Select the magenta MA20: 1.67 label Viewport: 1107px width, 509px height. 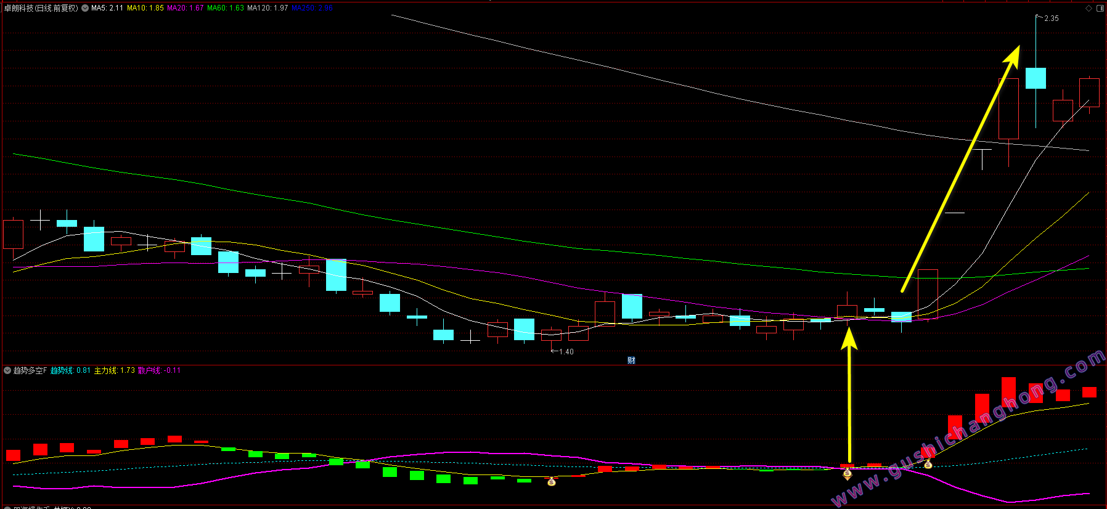tap(186, 8)
